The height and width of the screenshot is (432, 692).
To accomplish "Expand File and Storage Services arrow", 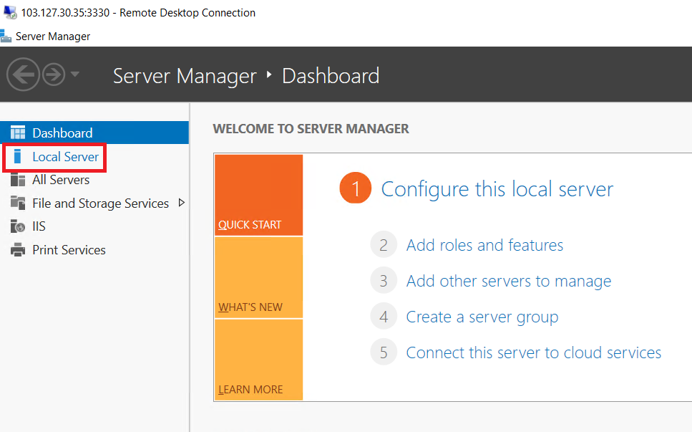I will coord(181,203).
